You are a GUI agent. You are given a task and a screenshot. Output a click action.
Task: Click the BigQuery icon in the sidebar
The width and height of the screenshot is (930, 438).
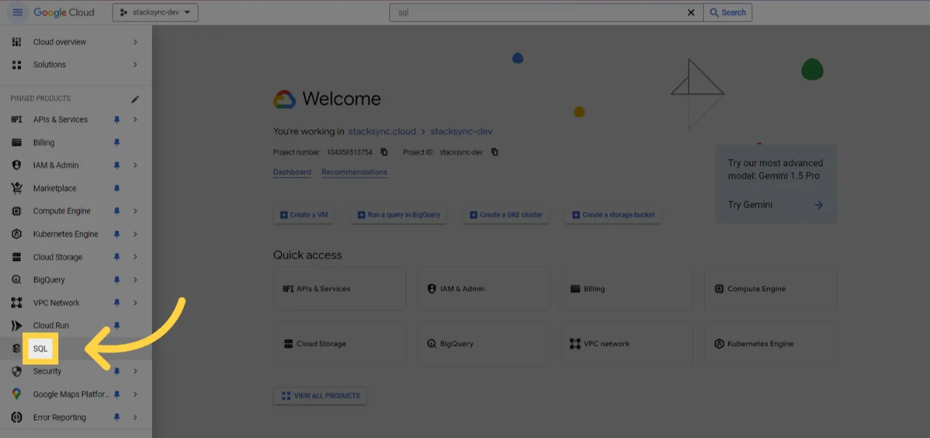click(x=17, y=280)
